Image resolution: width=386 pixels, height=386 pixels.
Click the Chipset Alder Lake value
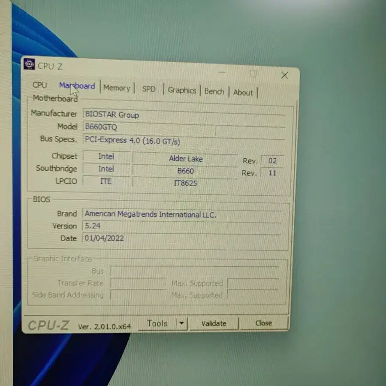185,159
